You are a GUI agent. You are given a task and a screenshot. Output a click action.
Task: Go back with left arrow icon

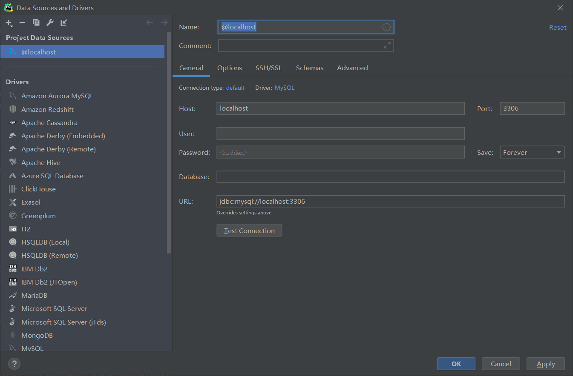tap(150, 23)
